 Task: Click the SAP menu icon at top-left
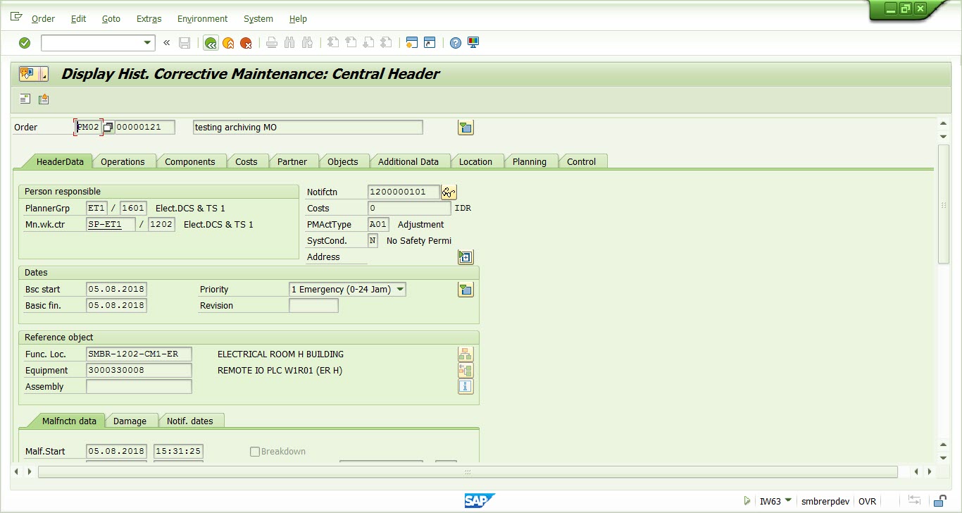pyautogui.click(x=16, y=18)
